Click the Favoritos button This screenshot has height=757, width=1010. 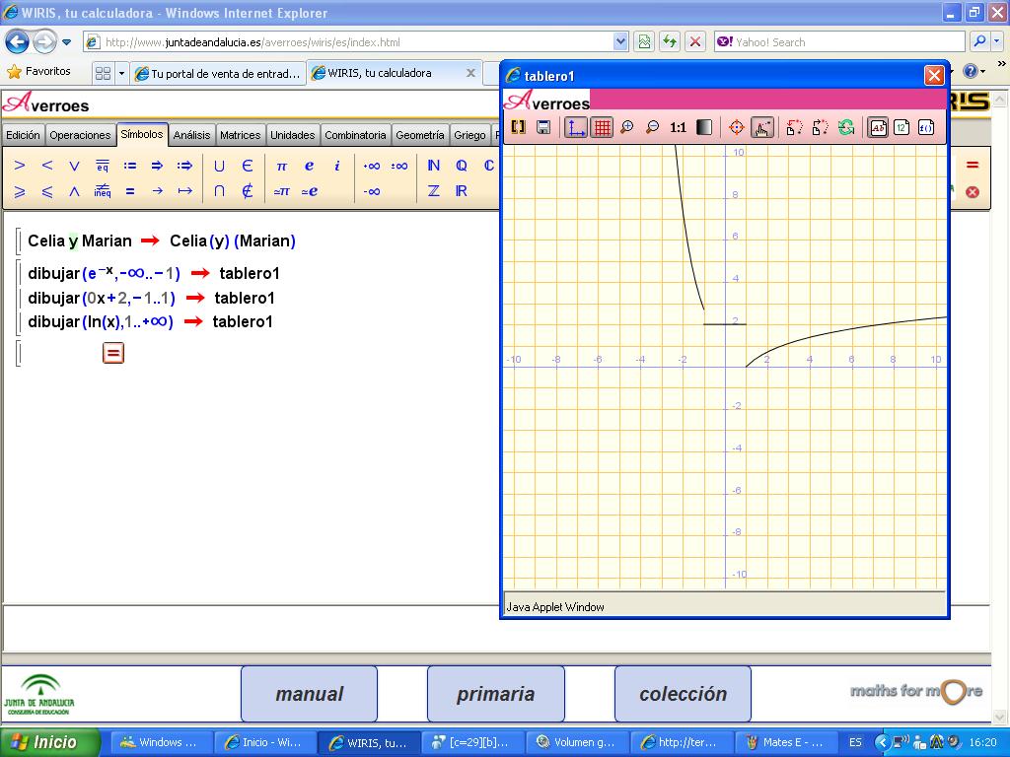(38, 71)
